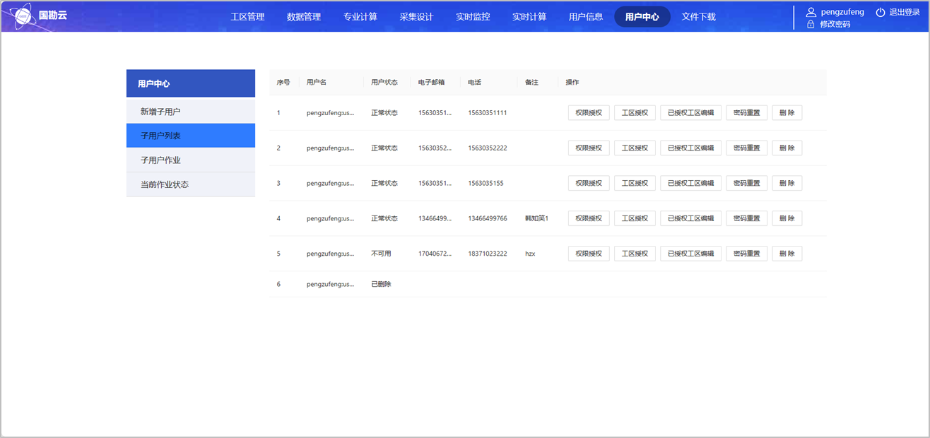Viewport: 930px width, 438px height.
Task: Click the 用户状态 column header
Action: tap(384, 83)
